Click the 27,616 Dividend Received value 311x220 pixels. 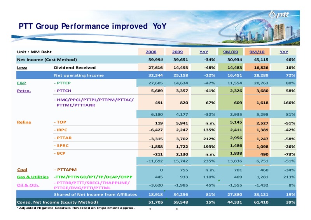click(156, 68)
